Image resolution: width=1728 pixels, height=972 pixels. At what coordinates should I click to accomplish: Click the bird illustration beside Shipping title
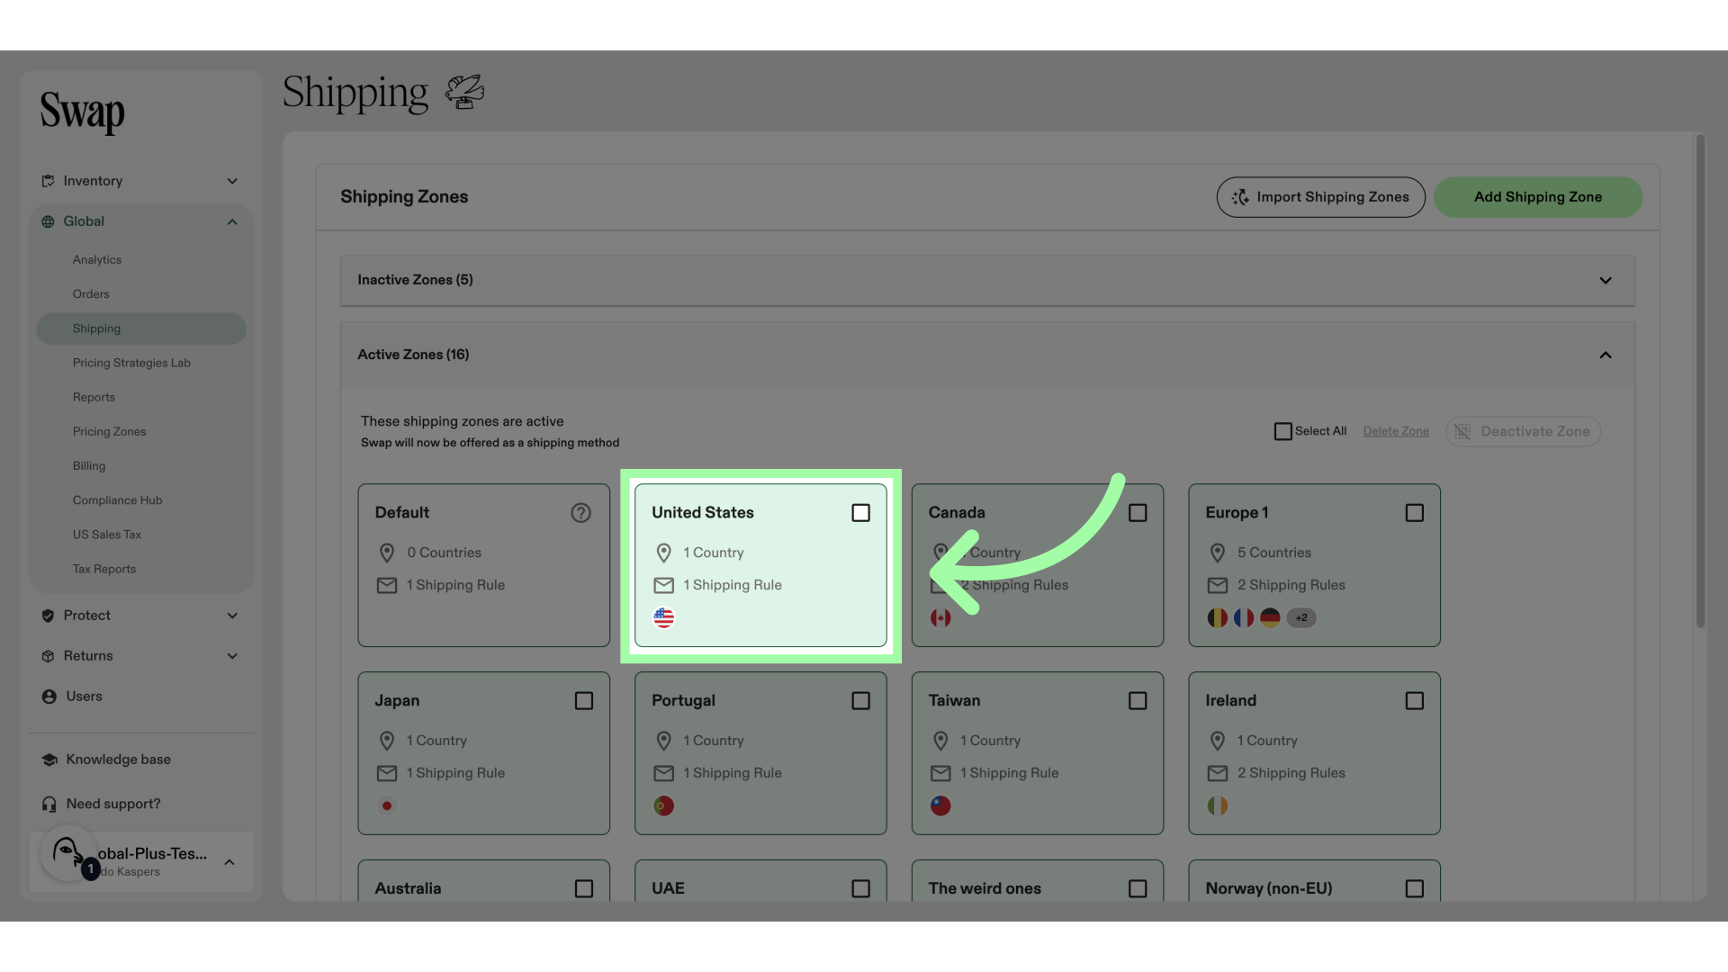click(x=464, y=92)
